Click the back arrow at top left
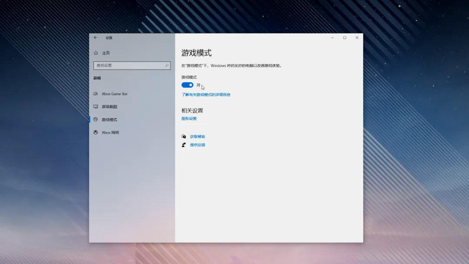The width and height of the screenshot is (469, 264). 95,38
